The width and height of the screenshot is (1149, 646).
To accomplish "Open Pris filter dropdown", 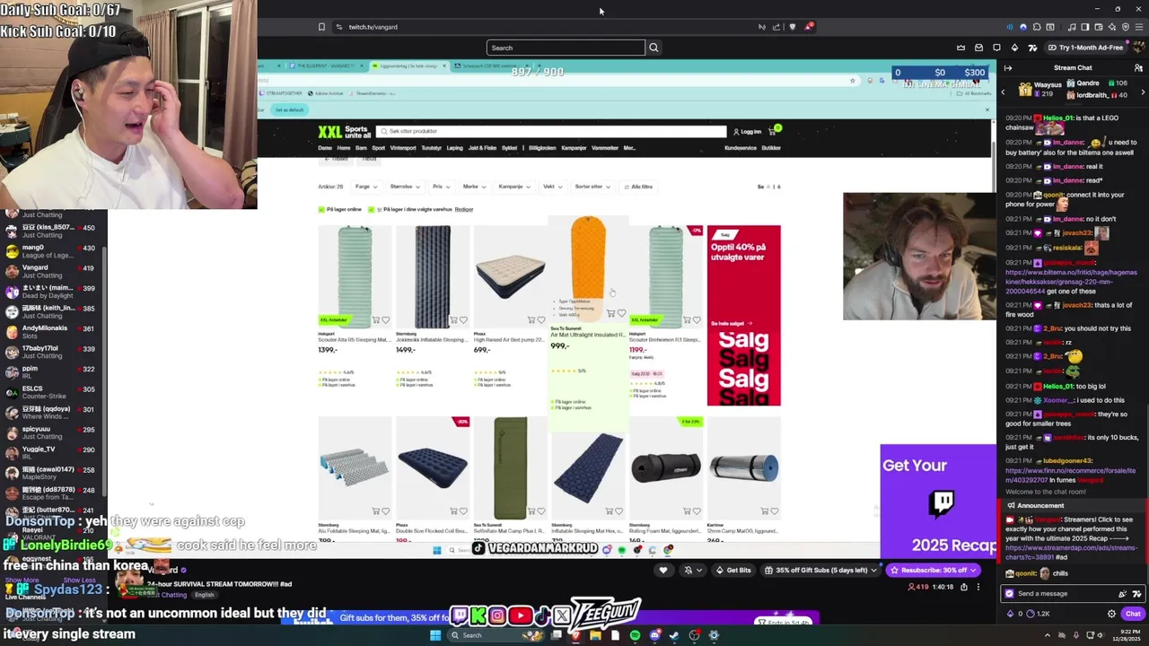I will click(441, 187).
